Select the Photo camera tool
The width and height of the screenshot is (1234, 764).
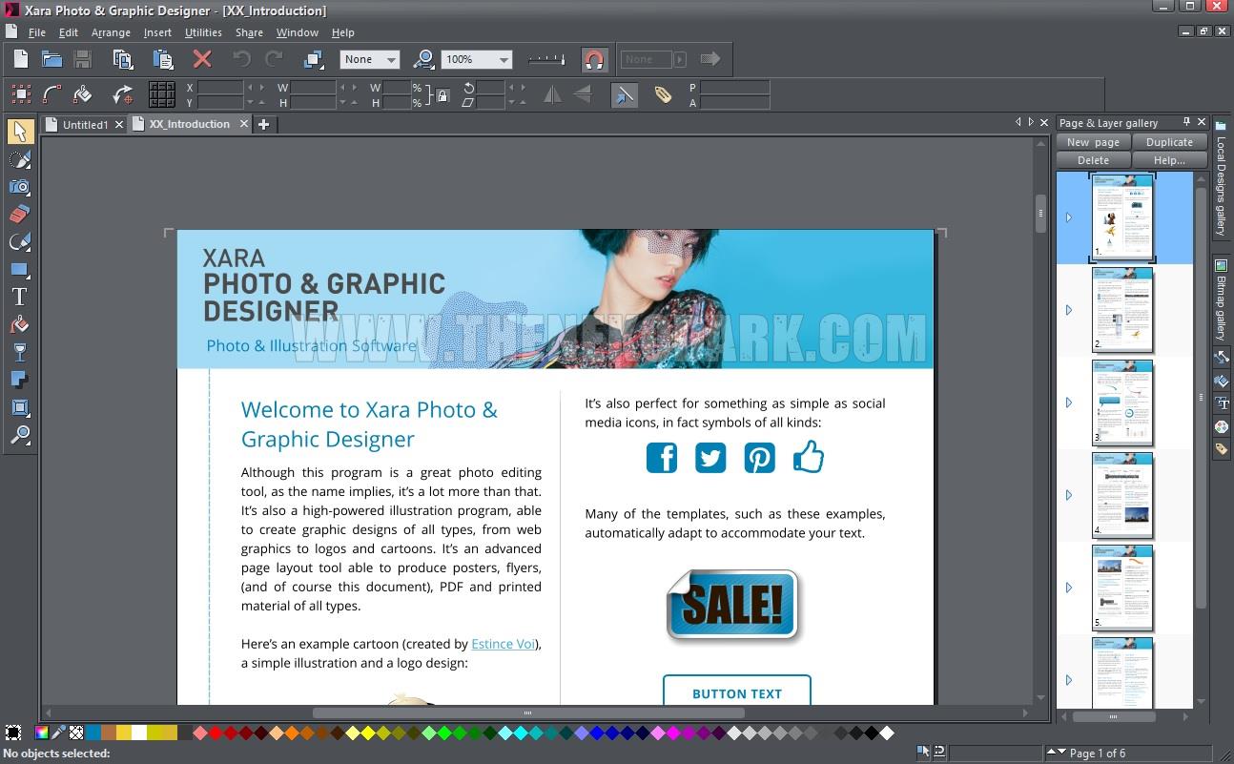20,187
